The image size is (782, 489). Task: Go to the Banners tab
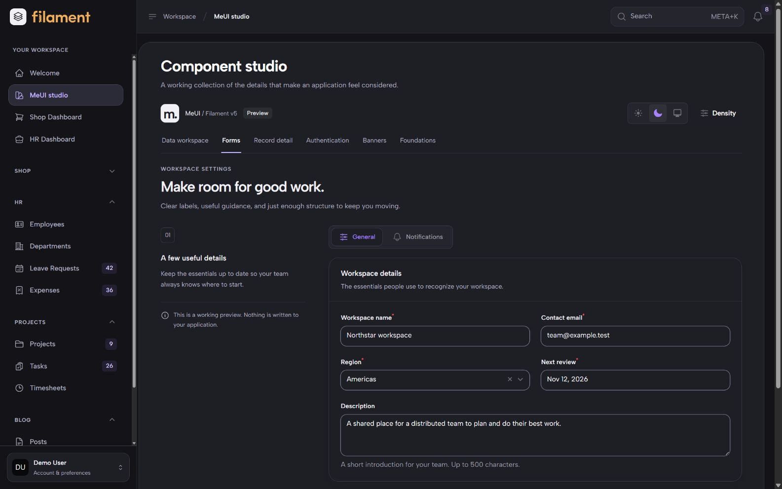374,141
